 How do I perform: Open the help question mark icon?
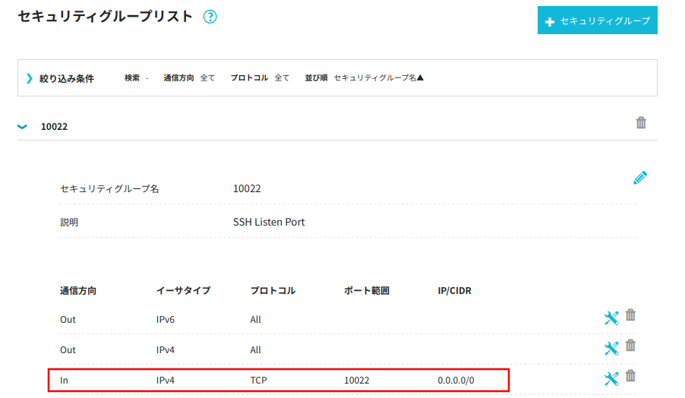tap(210, 17)
